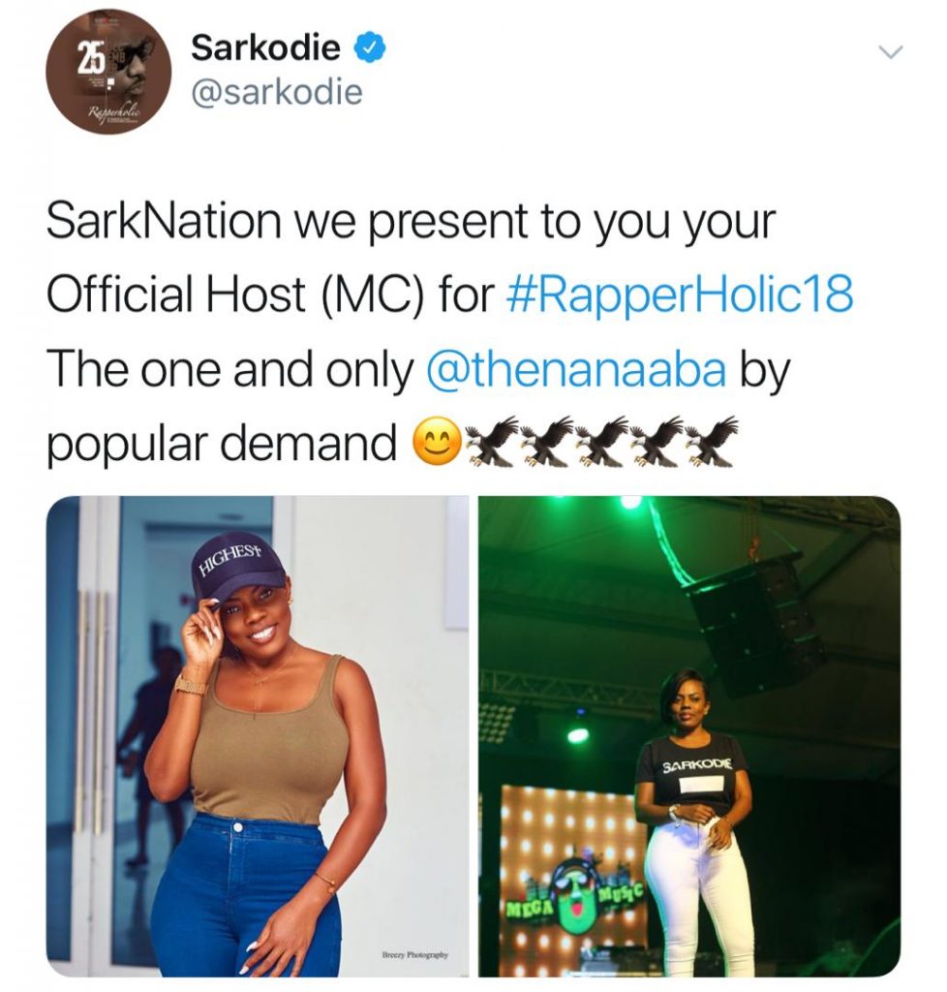Click the SARKODIE shirt text in photo
947x992 pixels.
696,766
